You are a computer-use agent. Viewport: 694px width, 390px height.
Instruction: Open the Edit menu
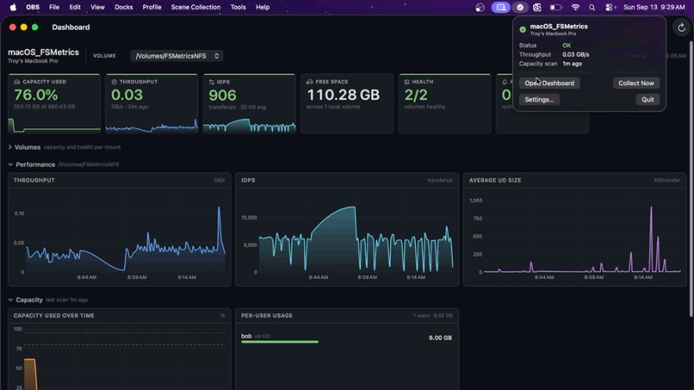75,7
